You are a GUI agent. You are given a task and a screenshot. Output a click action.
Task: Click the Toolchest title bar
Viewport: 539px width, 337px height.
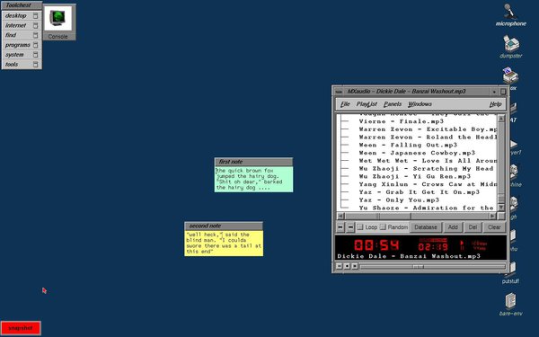(x=22, y=5)
